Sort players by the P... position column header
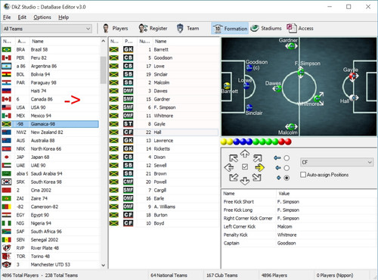Image resolution: width=378 pixels, height=280 pixels. (129, 41)
